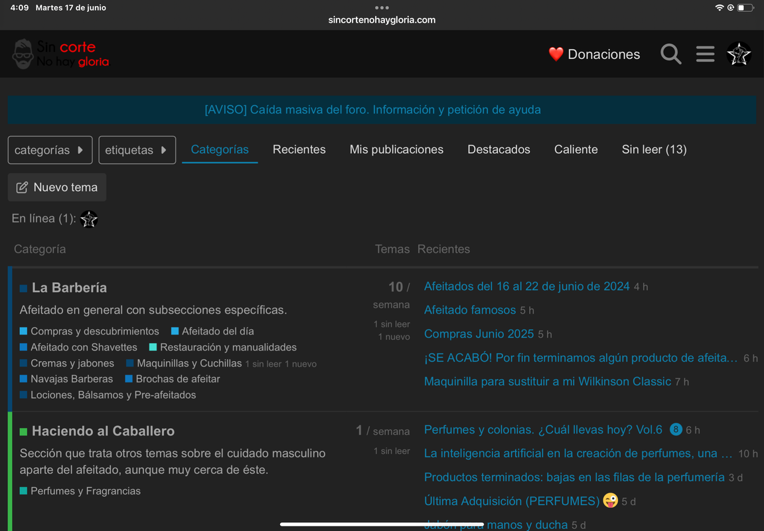Switch to the Recientes tab
This screenshot has height=531, width=764.
click(299, 149)
